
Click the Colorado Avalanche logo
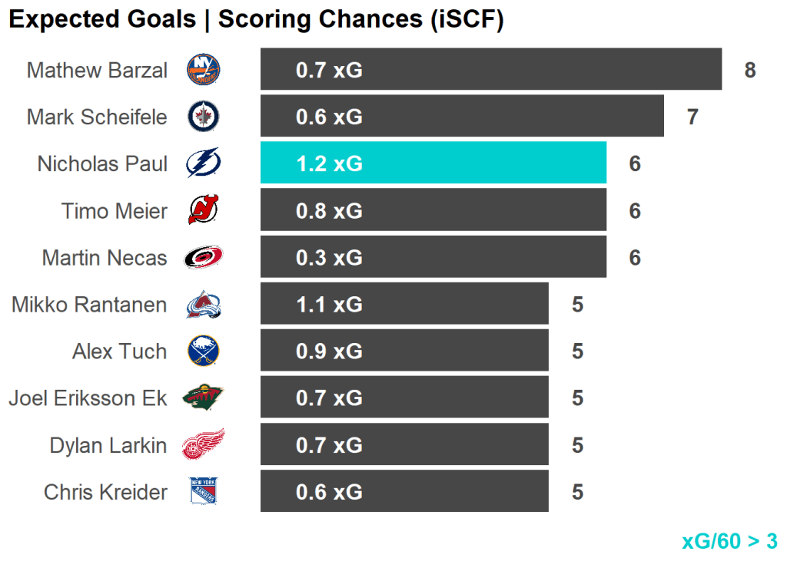pyautogui.click(x=204, y=305)
